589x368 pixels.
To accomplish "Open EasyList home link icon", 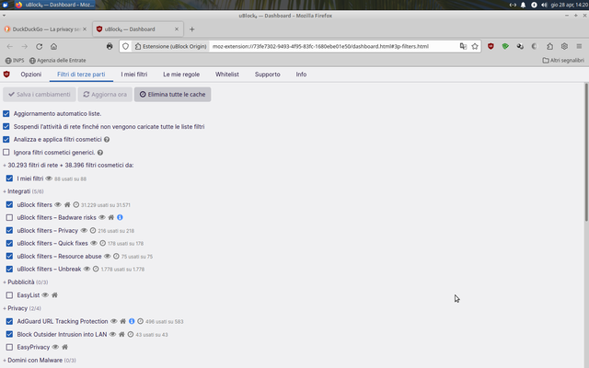I will [54, 295].
